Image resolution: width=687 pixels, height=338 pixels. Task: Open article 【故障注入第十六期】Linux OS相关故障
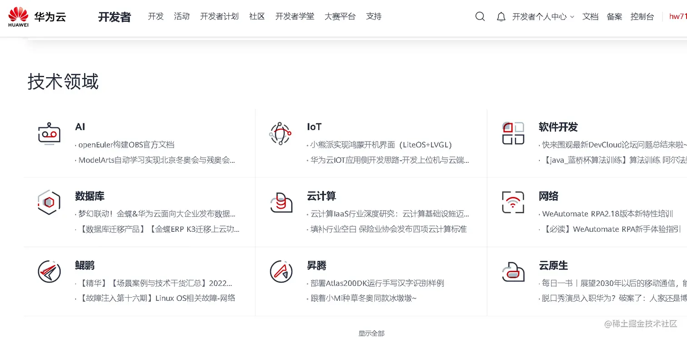point(157,298)
